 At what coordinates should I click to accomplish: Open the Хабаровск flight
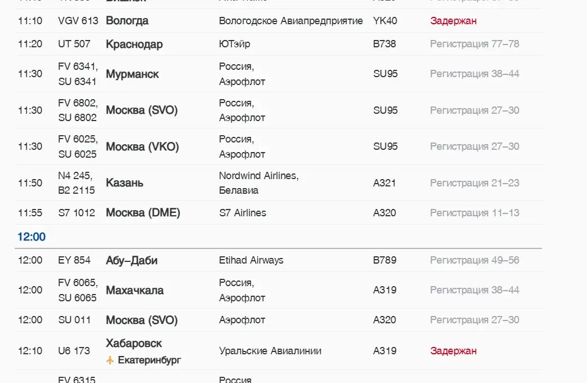[134, 343]
